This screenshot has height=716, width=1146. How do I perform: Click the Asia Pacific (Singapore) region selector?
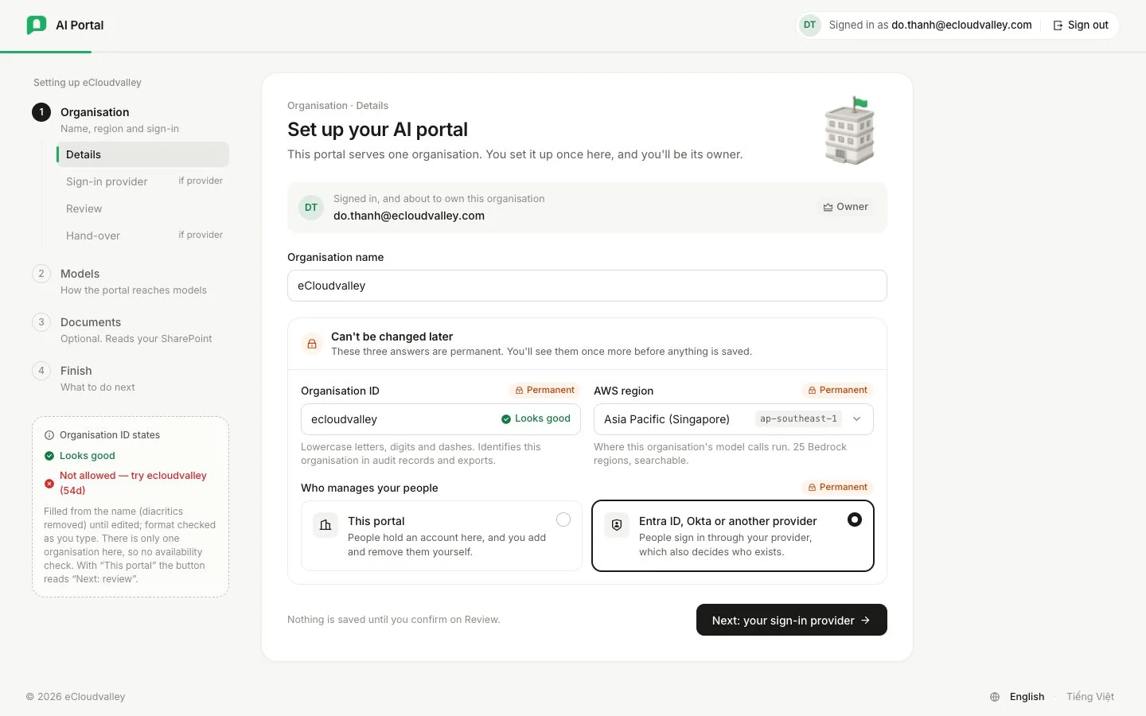[734, 419]
